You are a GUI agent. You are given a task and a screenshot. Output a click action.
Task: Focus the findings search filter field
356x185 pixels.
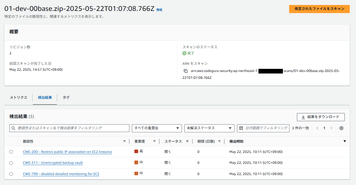pyautogui.click(x=69, y=128)
